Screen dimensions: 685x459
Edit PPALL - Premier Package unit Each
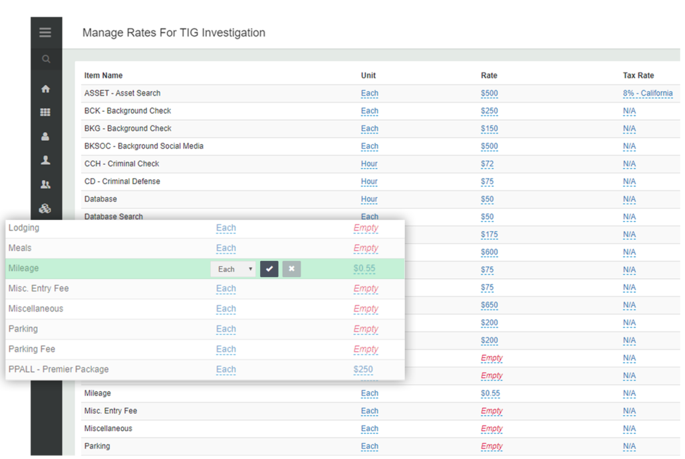226,369
